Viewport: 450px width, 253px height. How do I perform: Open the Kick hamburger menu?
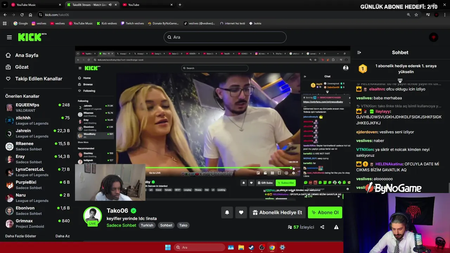[x=9, y=37]
